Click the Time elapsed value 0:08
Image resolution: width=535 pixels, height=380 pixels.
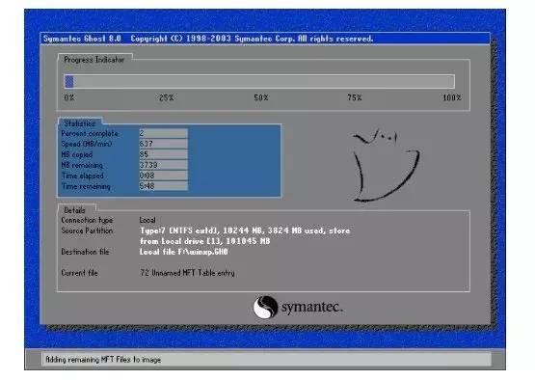[x=164, y=176]
